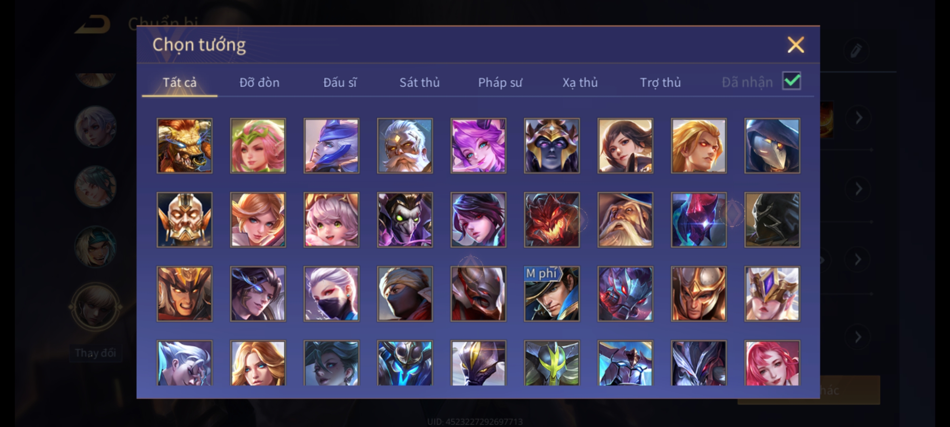Choose the purple-haired girl with cat ears
Screen dimensions: 950x427
pyautogui.click(x=478, y=145)
